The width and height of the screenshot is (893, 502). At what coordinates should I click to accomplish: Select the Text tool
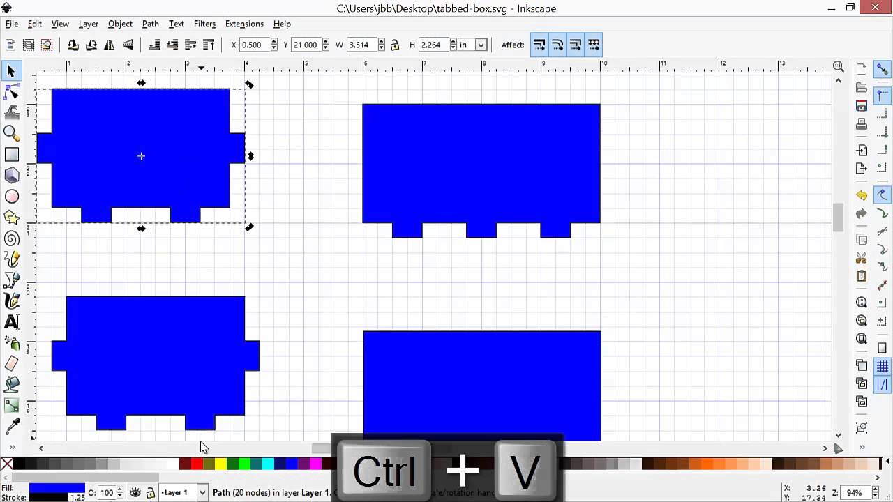tap(11, 321)
